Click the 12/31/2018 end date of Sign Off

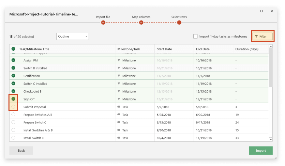point(204,99)
